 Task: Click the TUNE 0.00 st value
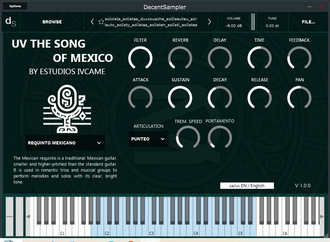pos(272,26)
